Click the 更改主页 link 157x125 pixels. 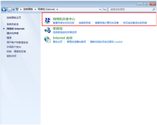point(58,42)
